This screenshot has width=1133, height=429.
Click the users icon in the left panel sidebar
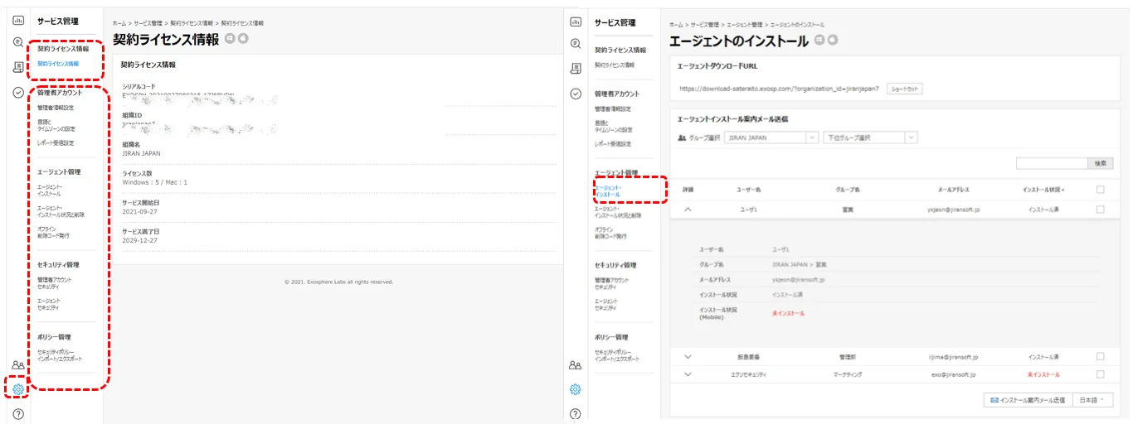coord(18,364)
